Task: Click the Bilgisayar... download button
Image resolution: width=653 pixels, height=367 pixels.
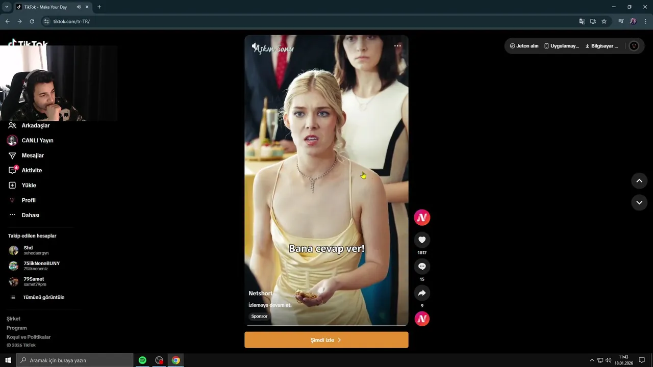Action: 601,46
